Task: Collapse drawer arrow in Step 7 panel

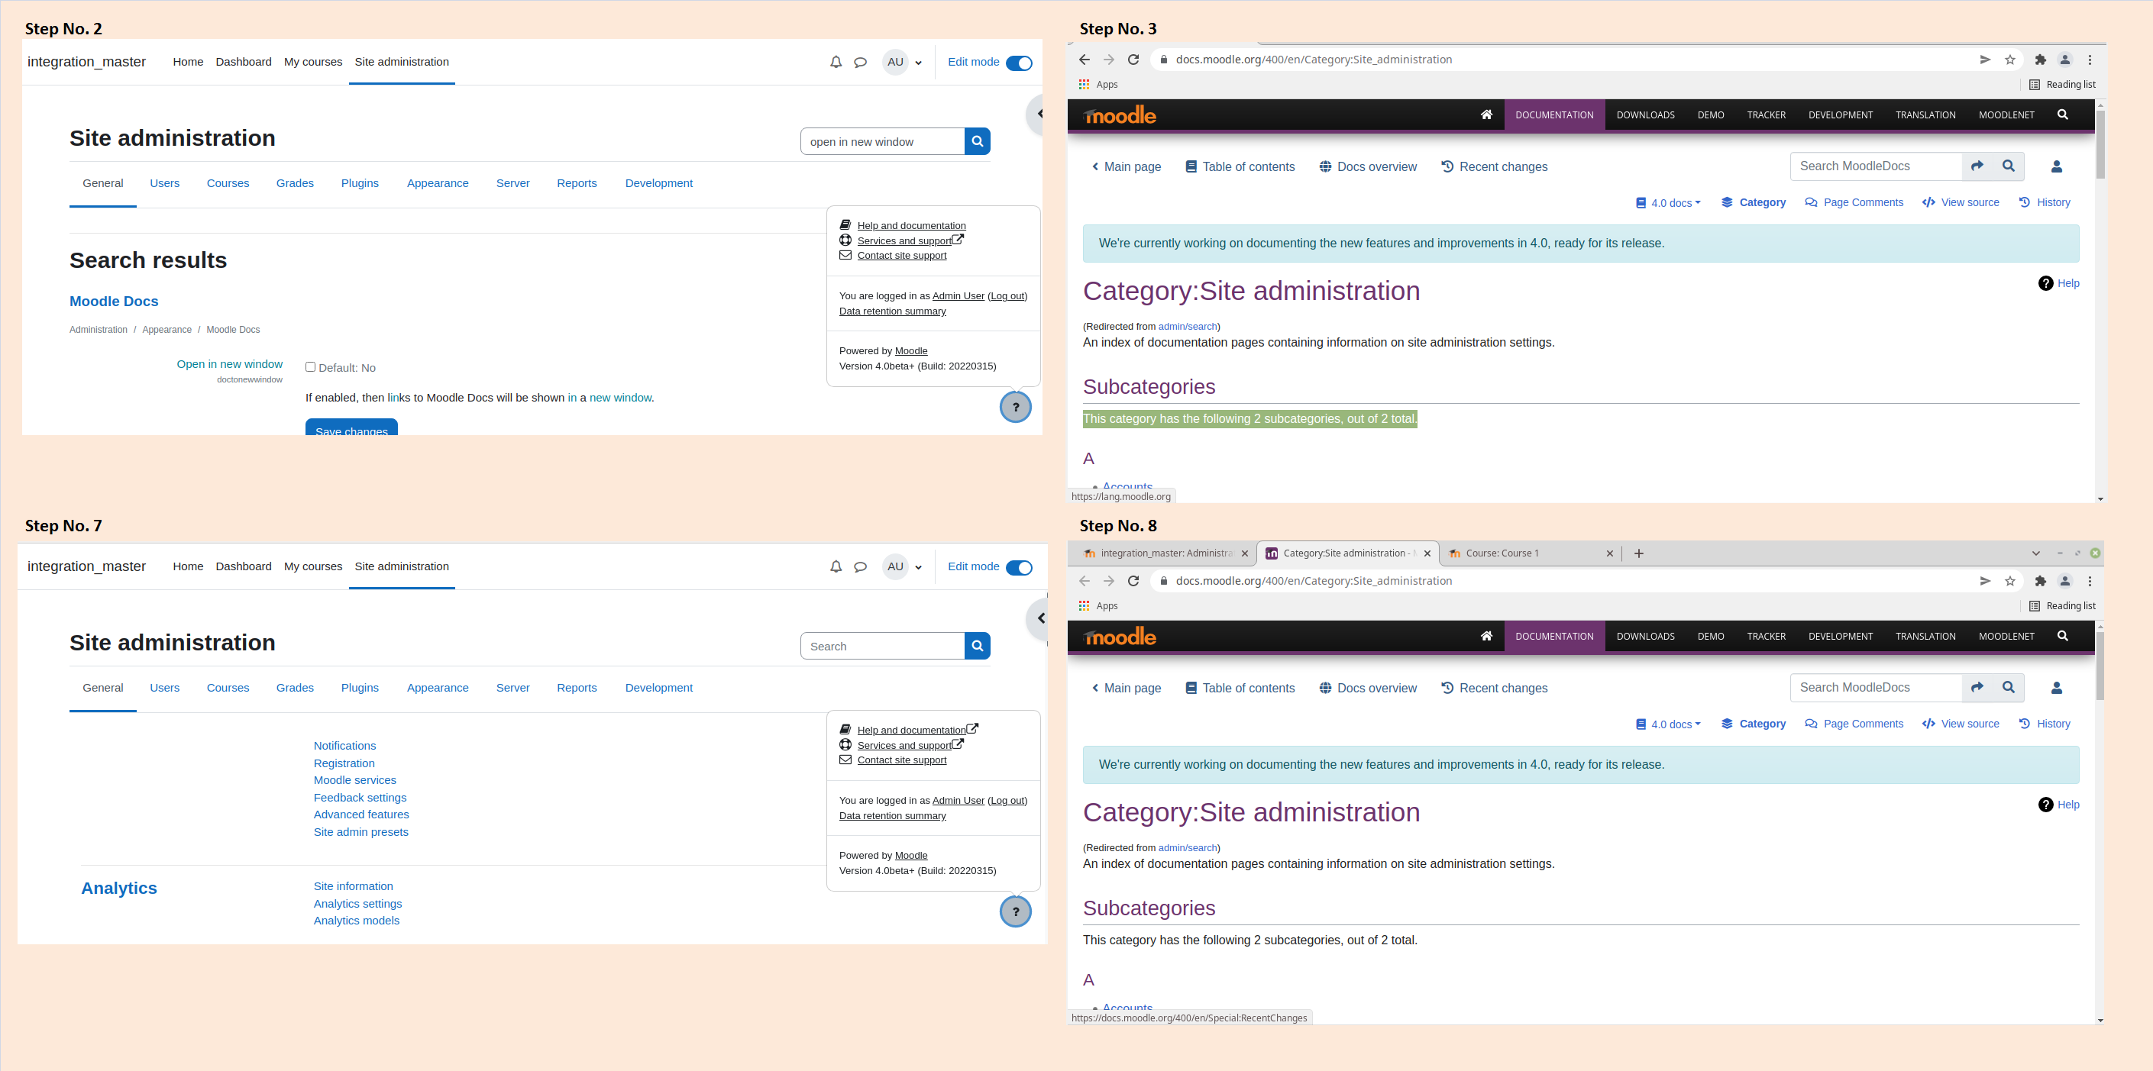Action: coord(1039,618)
